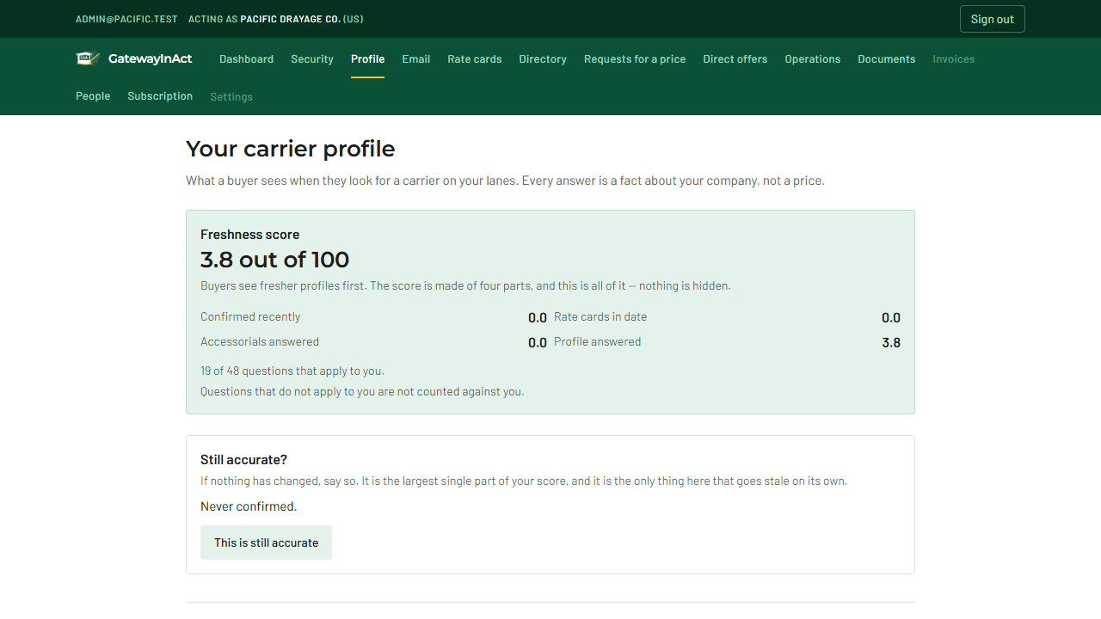Open the Dashboard nav item
This screenshot has height=619, width=1101.
tap(246, 59)
